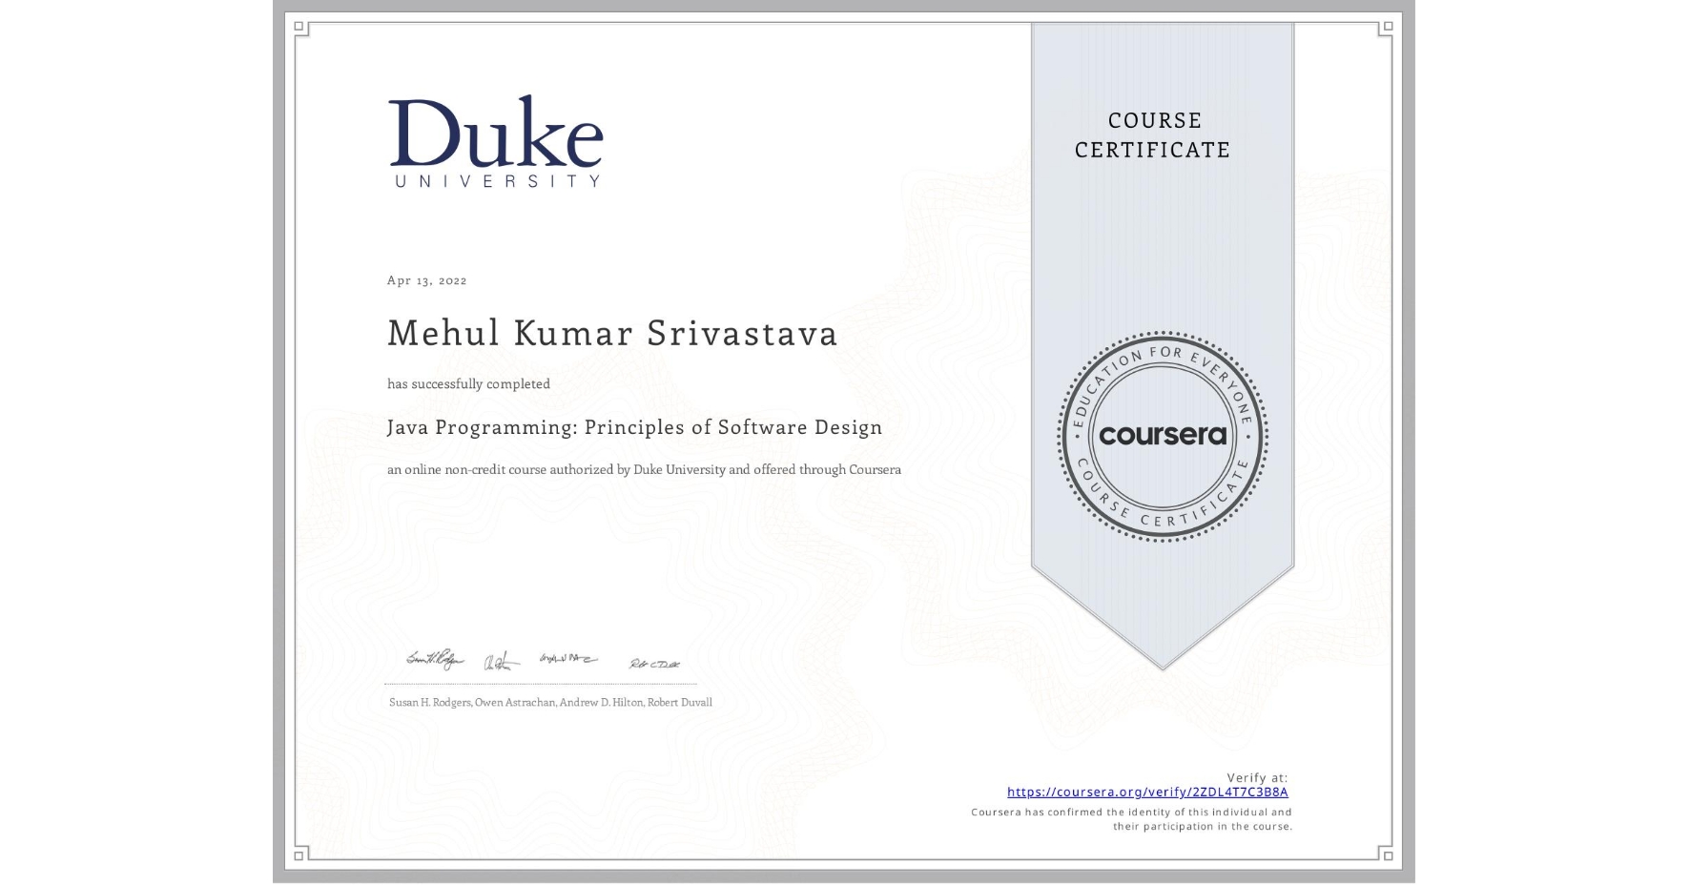The height and width of the screenshot is (885, 1690).
Task: Click the 'has successfully completed' text line
Action: click(x=467, y=383)
